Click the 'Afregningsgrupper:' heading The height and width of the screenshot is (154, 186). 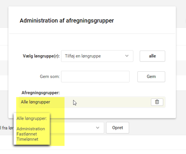40,93
